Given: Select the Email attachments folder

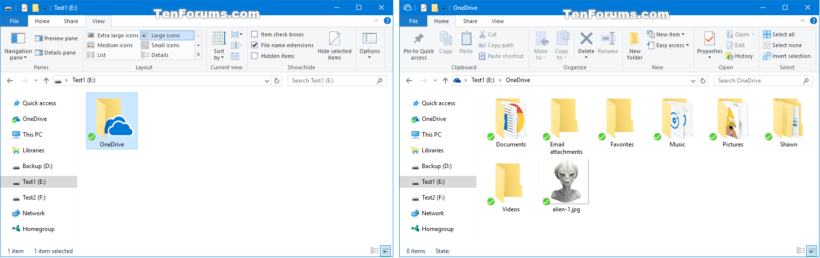Looking at the screenshot, I should click(x=566, y=126).
